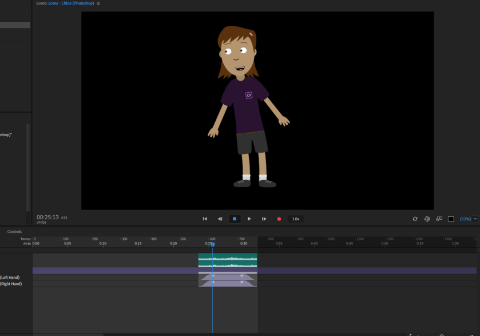
Task: Click the Scene - Chloe (Photoshop) link
Action: coord(72,3)
